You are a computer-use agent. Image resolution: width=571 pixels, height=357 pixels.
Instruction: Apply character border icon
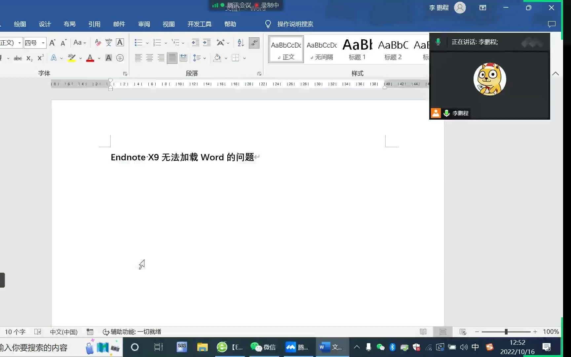tap(120, 43)
